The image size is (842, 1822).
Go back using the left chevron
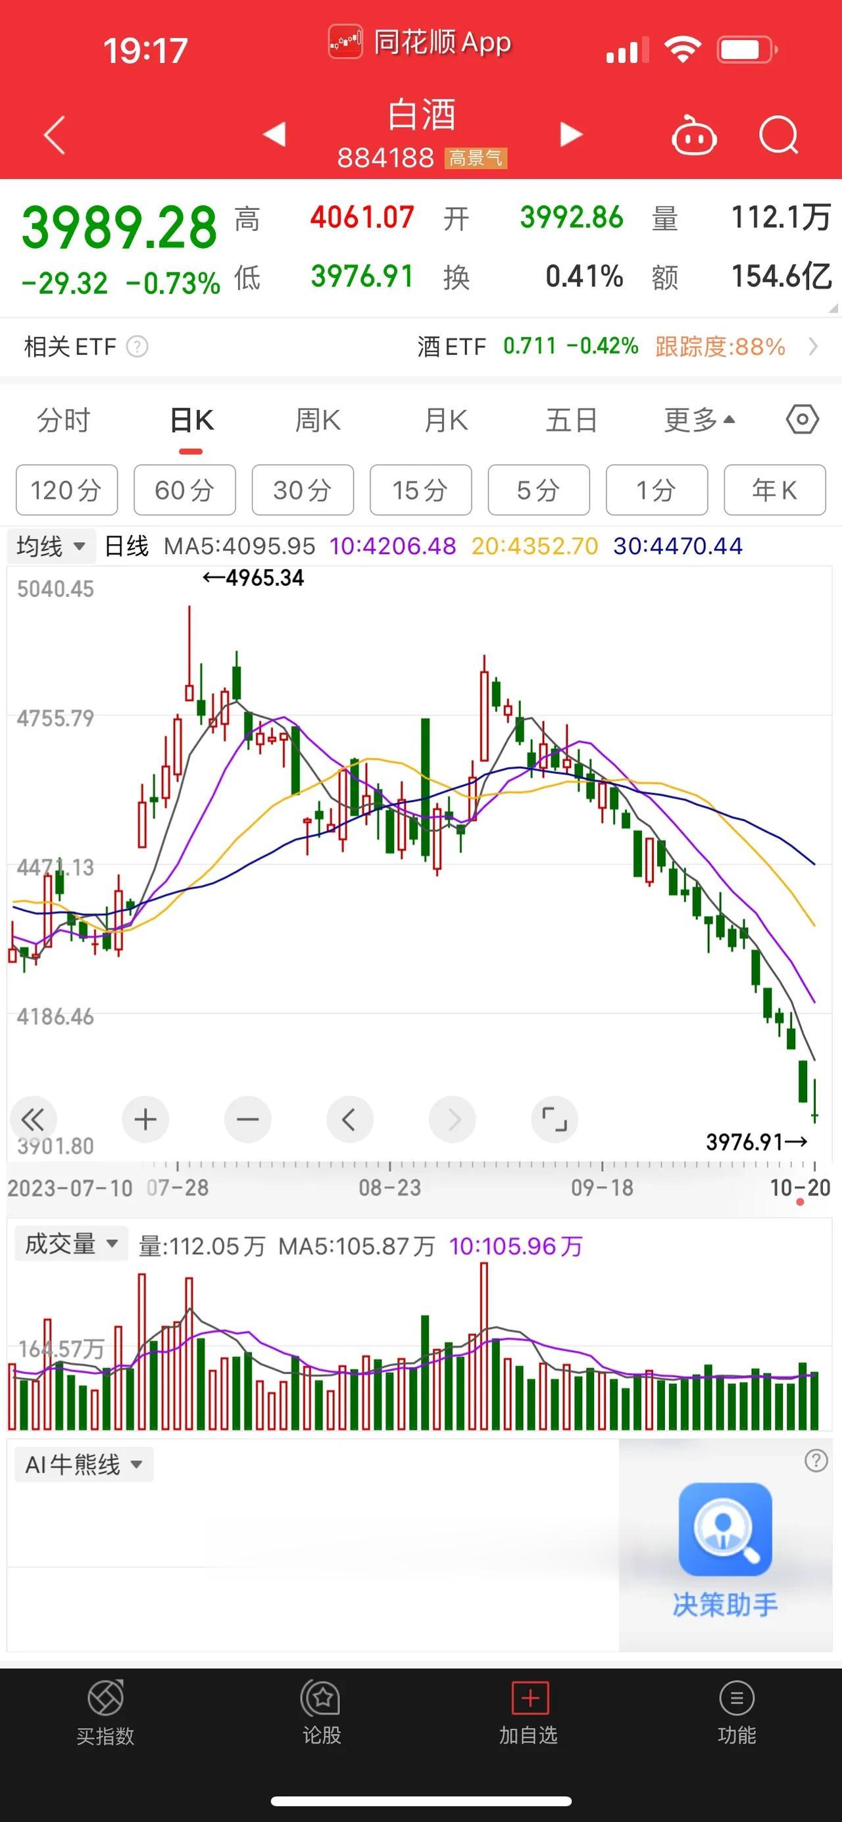pos(55,134)
